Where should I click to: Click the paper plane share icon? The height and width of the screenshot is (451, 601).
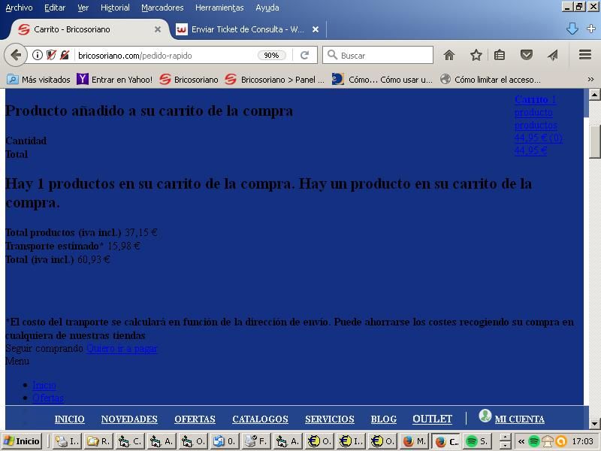coord(552,55)
